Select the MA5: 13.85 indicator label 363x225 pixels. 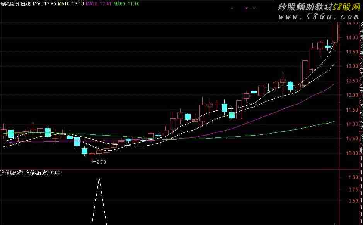point(44,4)
